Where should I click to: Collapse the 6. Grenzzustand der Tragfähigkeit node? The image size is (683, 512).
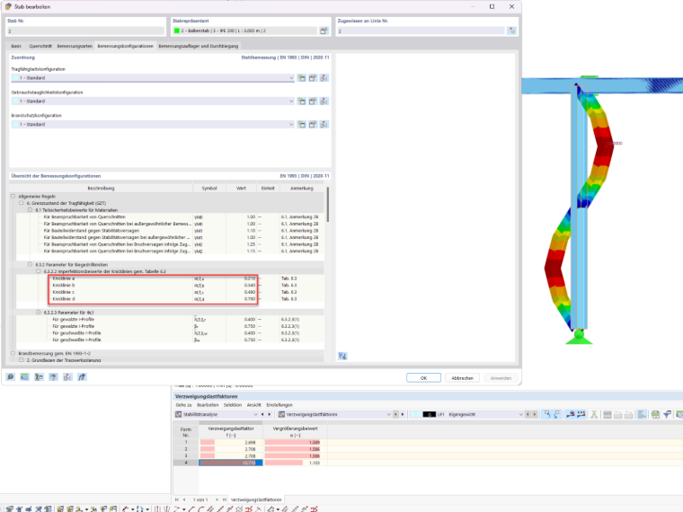tap(21, 203)
